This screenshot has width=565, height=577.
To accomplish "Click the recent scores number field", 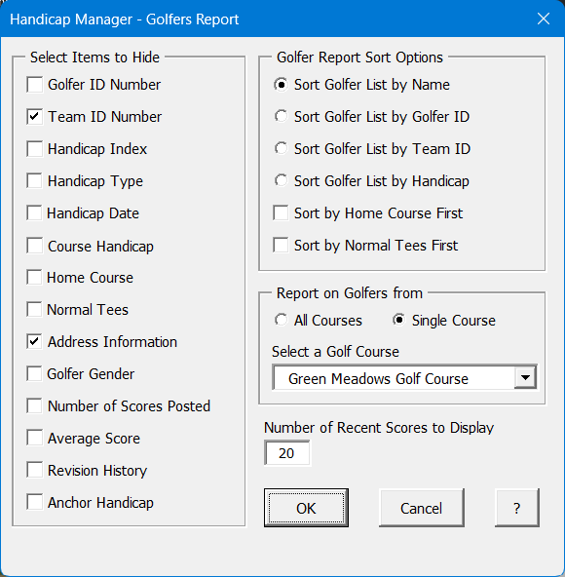I will click(287, 453).
